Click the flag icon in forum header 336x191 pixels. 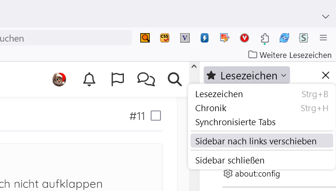click(117, 79)
